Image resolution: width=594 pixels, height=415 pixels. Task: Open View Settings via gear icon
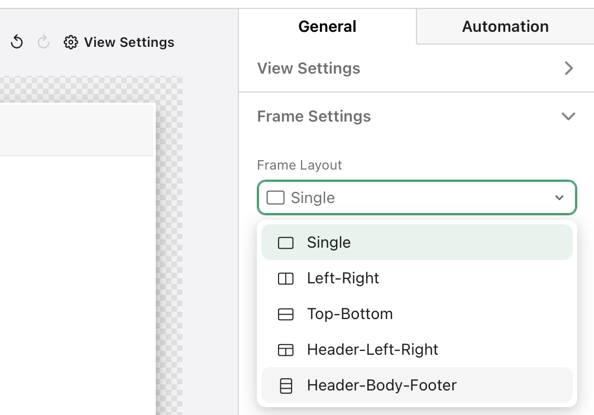[71, 42]
